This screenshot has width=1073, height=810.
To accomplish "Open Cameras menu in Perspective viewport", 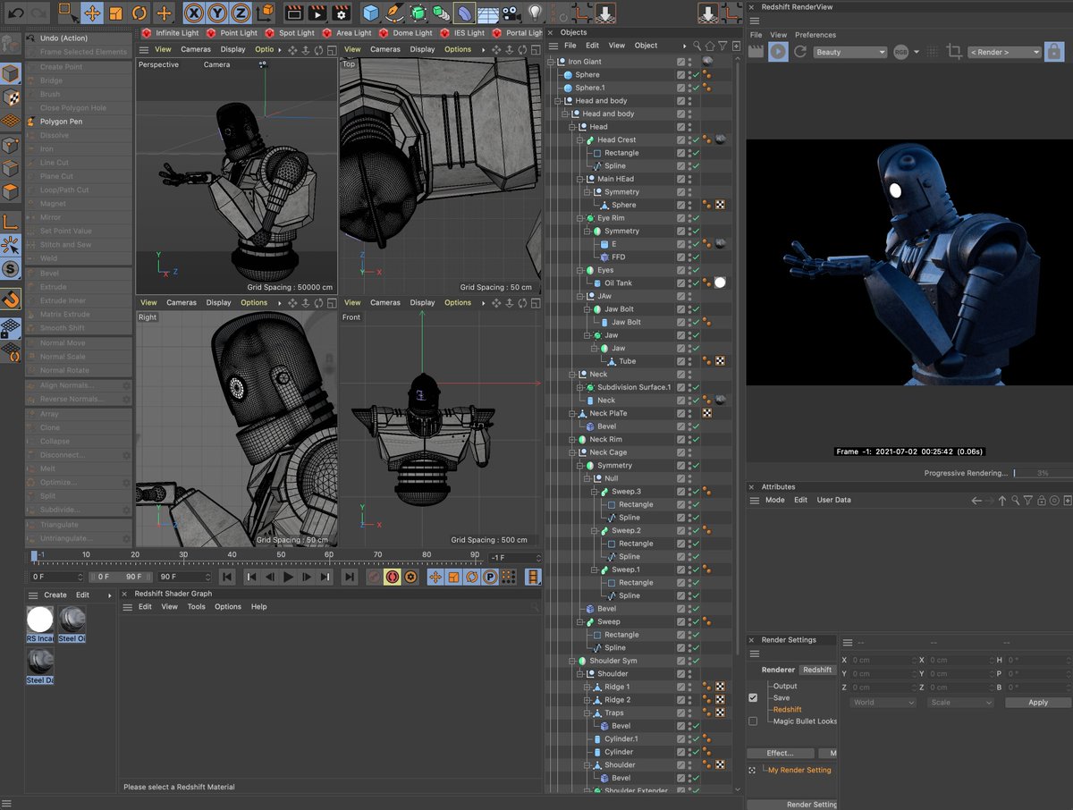I will point(196,49).
